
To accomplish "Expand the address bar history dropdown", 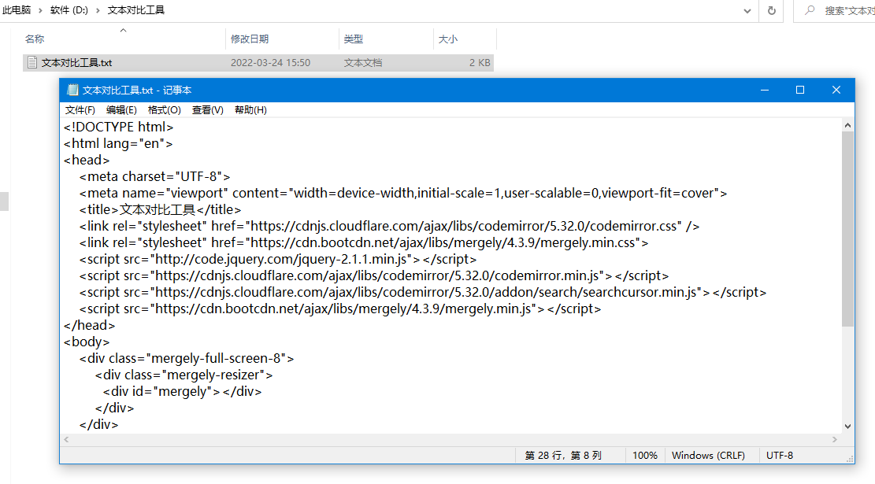I will pyautogui.click(x=747, y=11).
